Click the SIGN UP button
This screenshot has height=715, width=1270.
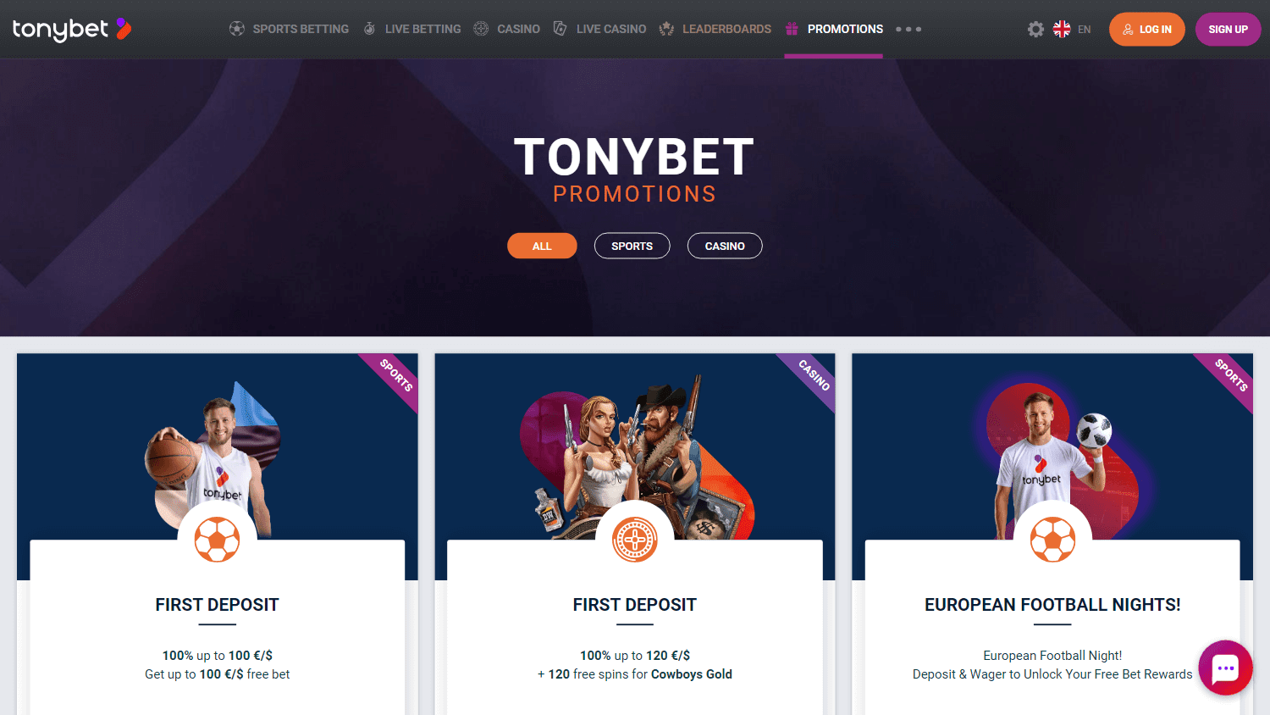(x=1228, y=29)
